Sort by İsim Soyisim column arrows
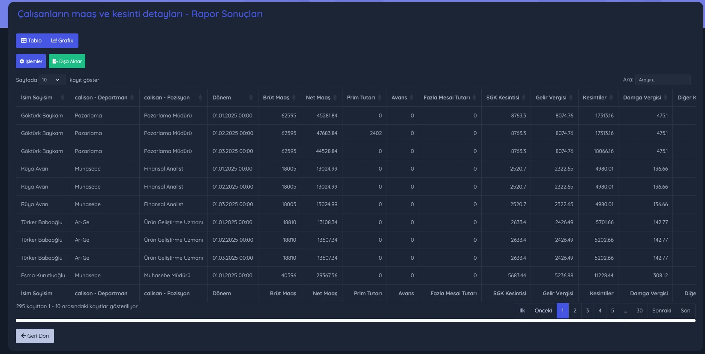Image resolution: width=705 pixels, height=354 pixels. (63, 98)
